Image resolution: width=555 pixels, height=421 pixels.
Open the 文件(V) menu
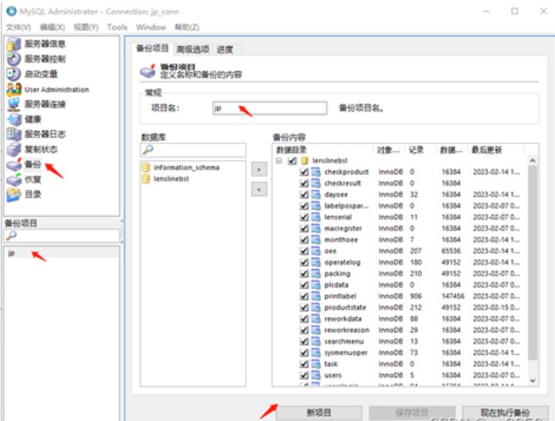coord(19,27)
